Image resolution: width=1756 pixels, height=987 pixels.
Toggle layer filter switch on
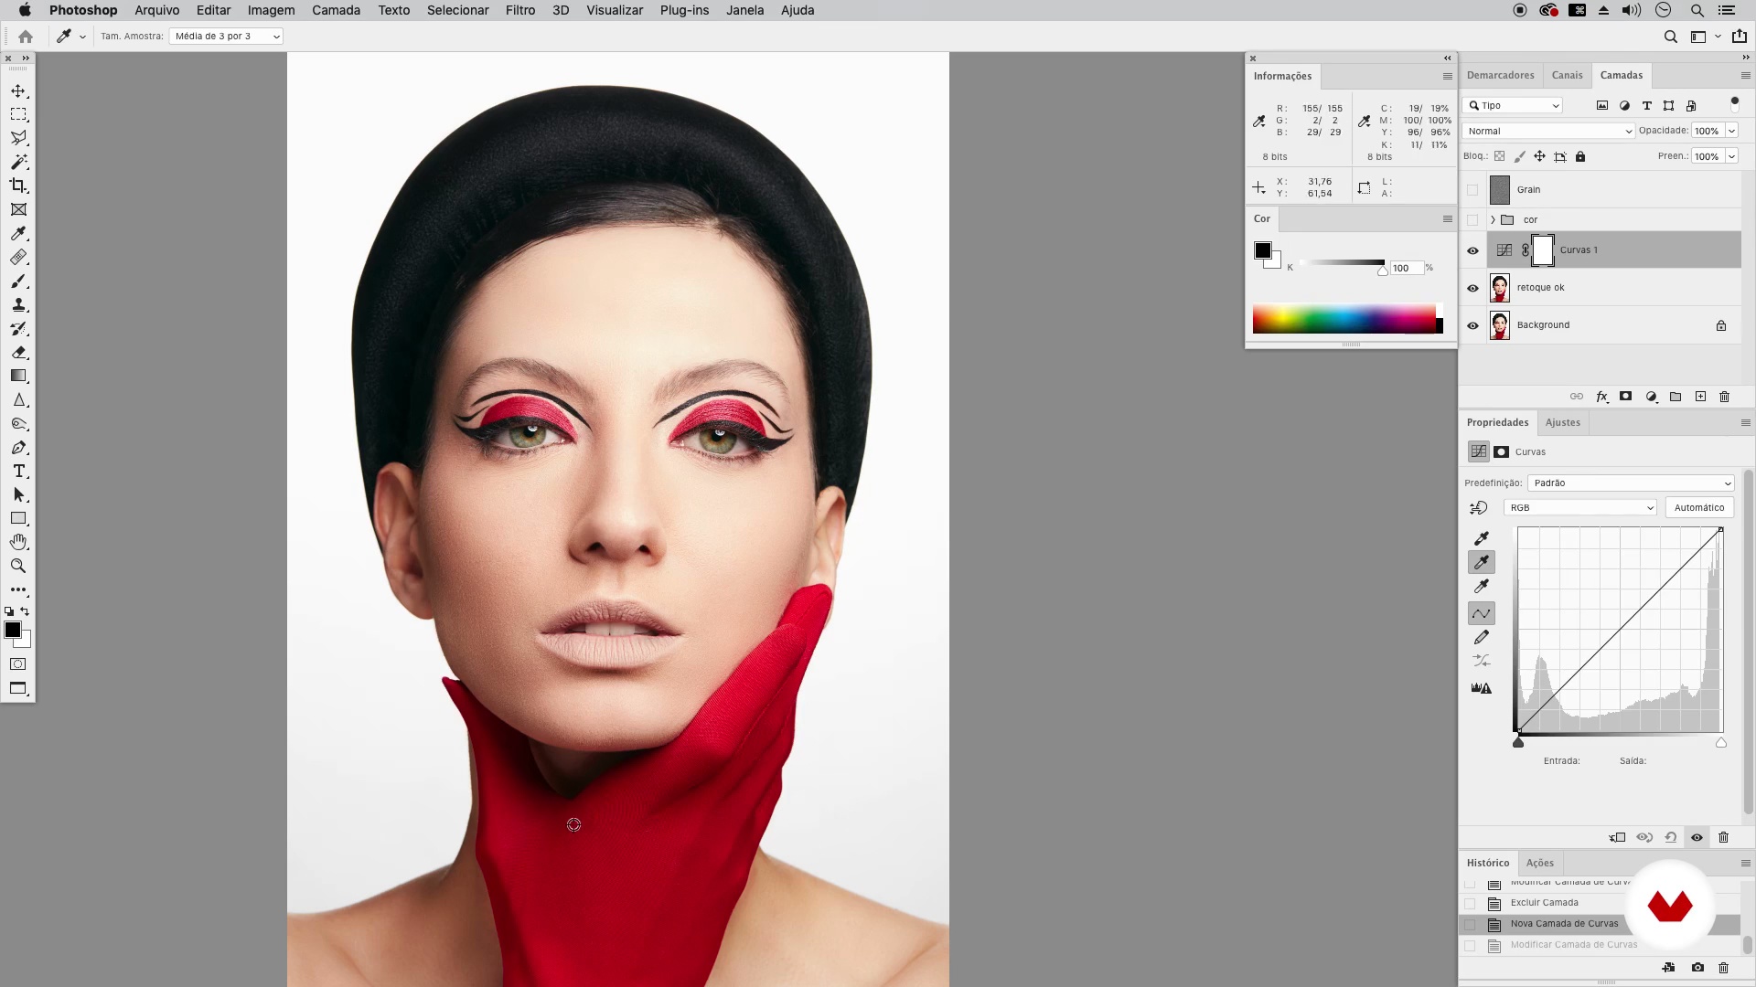coord(1735,104)
